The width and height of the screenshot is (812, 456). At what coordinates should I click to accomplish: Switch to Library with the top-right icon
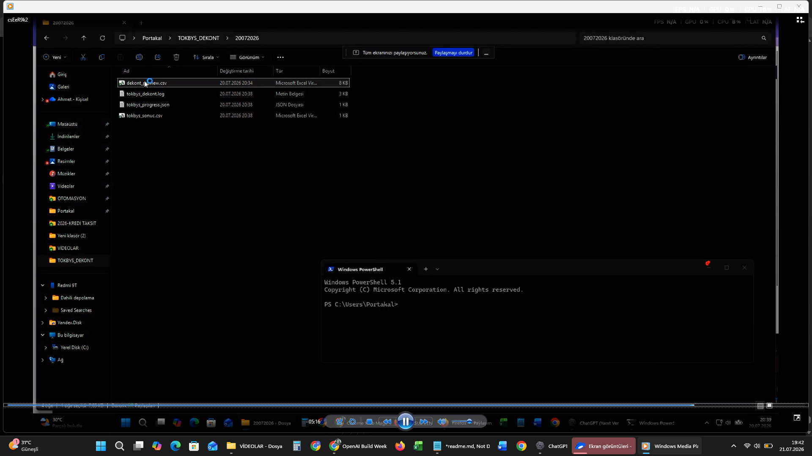[x=800, y=20]
